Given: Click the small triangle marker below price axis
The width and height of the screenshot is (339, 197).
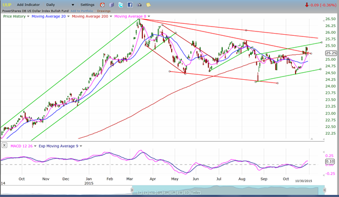Looking at the screenshot, I should 311,139.
